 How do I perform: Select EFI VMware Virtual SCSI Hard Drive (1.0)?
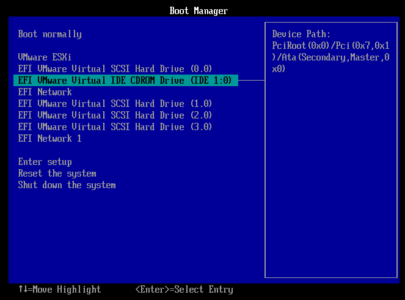click(x=115, y=104)
